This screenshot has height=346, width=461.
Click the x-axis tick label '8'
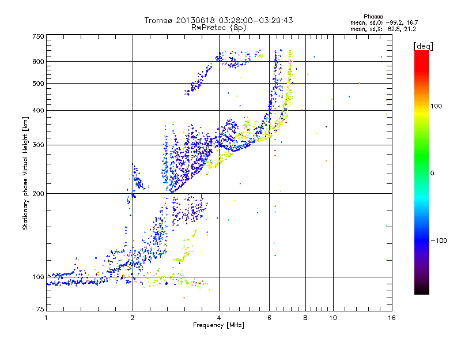305,318
